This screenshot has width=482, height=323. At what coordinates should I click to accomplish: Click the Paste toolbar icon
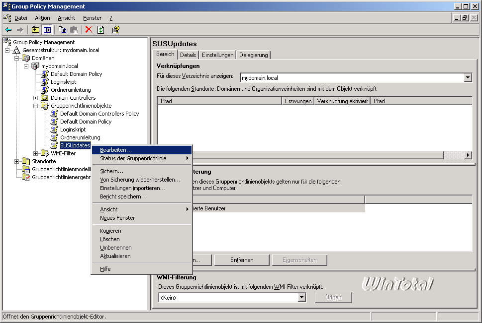tap(74, 30)
